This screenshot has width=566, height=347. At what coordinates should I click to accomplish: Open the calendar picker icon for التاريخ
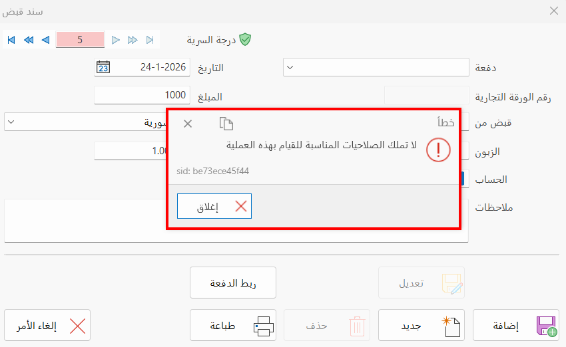pos(103,67)
